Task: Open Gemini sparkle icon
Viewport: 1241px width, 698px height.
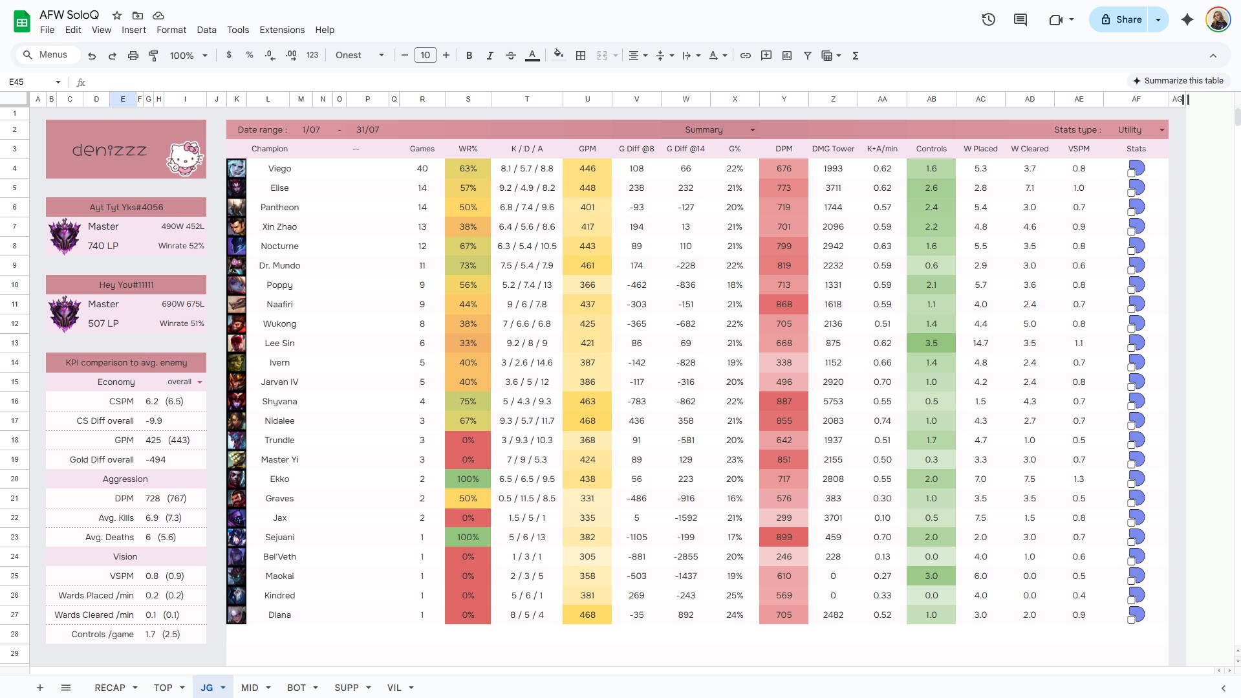Action: coord(1187,19)
